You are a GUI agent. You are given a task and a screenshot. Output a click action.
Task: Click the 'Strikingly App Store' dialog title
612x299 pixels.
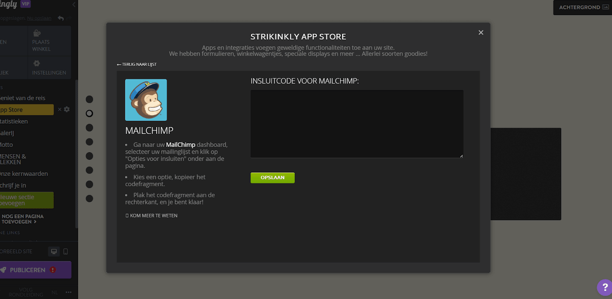(298, 37)
